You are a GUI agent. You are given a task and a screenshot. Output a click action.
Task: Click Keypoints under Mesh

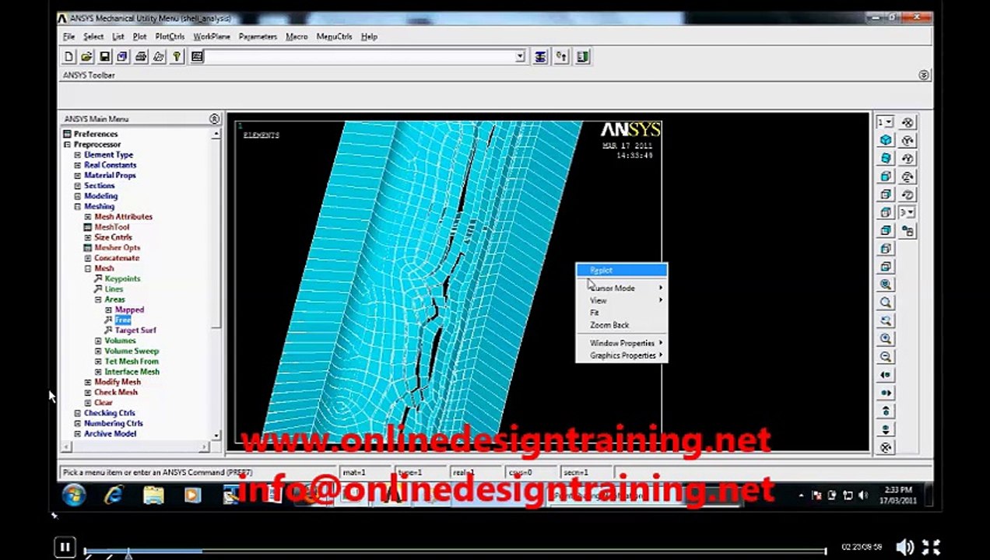coord(122,278)
